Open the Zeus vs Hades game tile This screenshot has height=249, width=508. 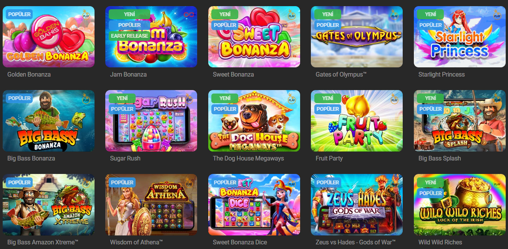pos(357,205)
